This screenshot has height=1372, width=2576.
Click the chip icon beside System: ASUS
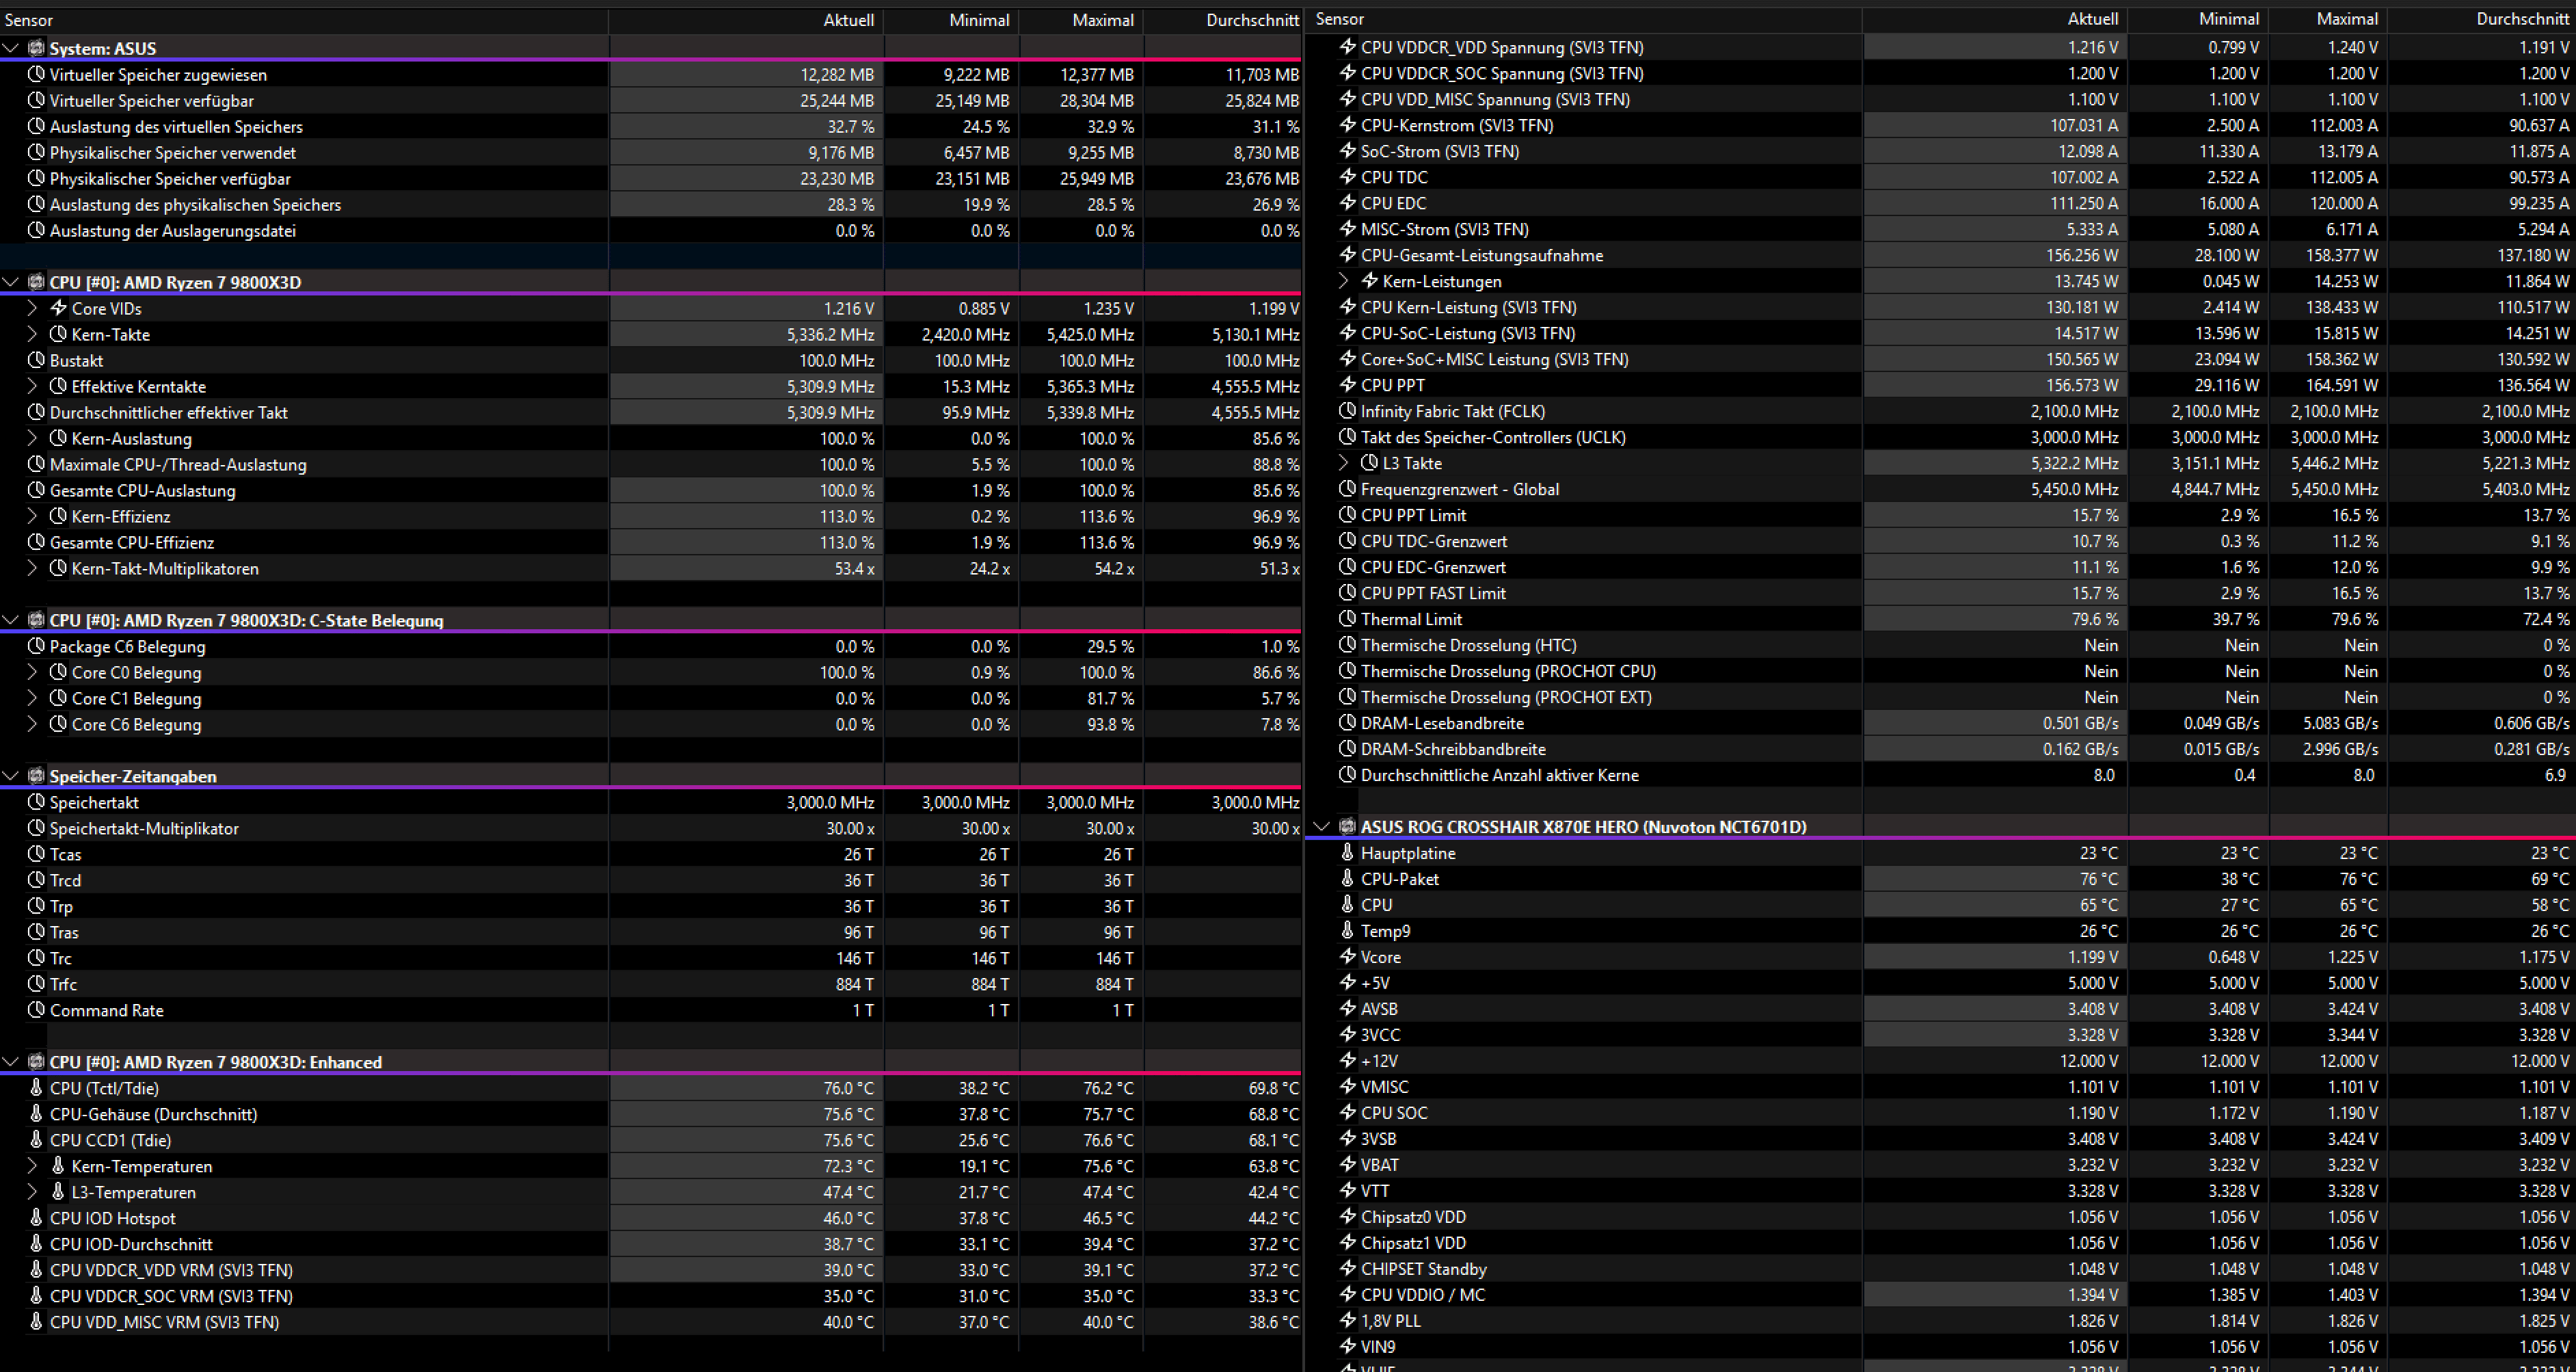(36, 48)
